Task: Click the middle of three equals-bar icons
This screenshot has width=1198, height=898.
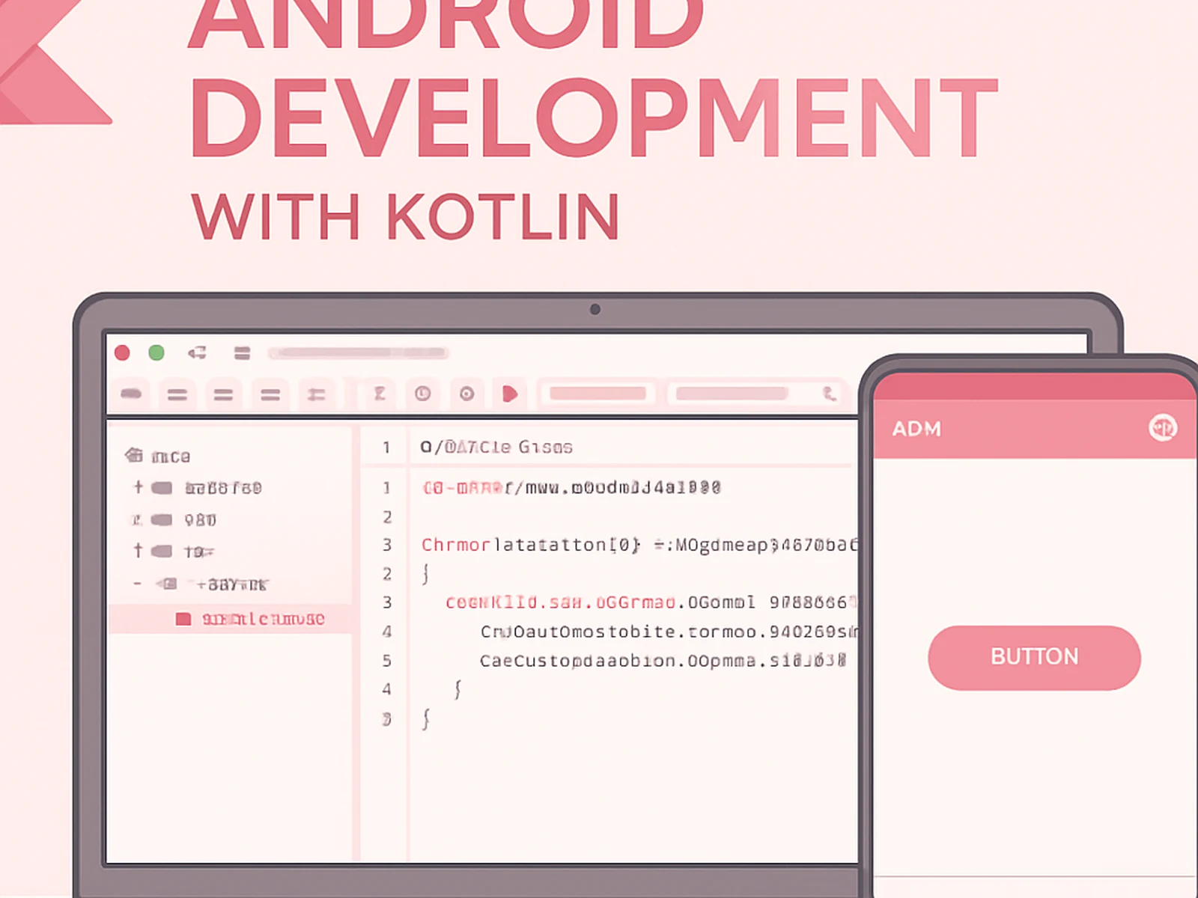Action: [224, 394]
